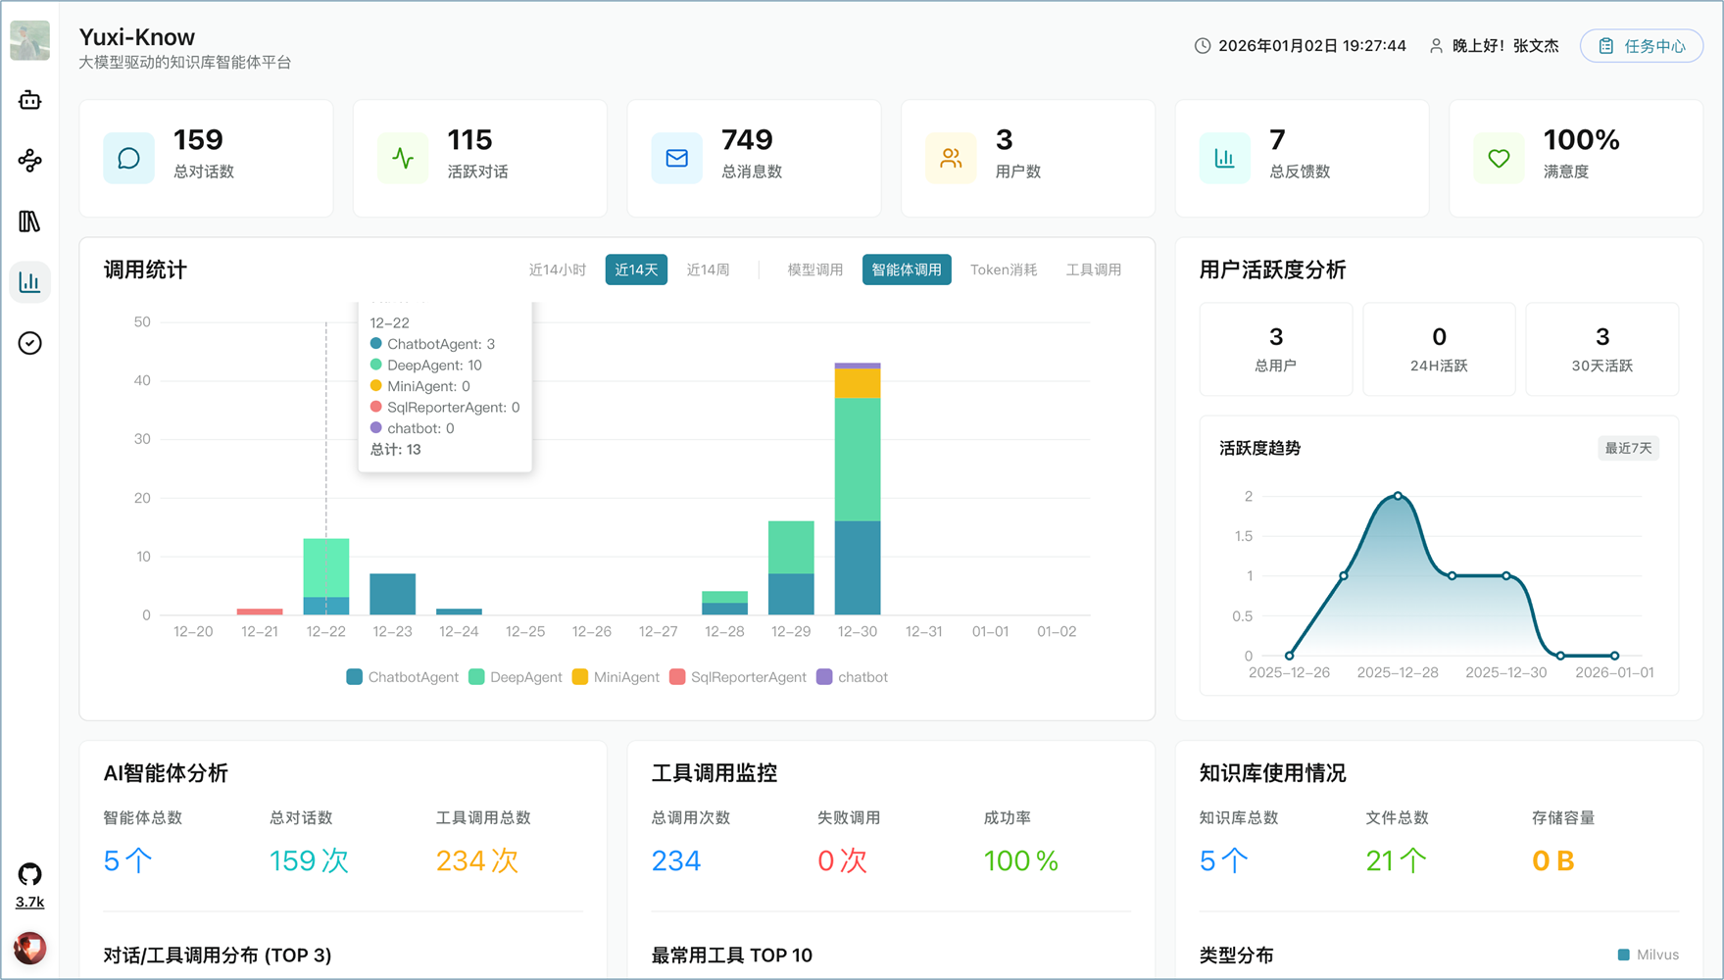Select the check-circle tasks icon in sidebar
This screenshot has width=1724, height=980.
[x=29, y=342]
